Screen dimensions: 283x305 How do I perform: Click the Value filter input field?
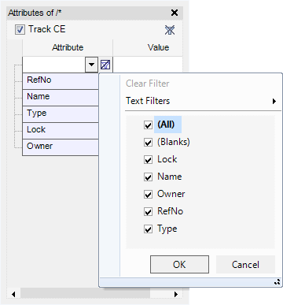[148, 65]
